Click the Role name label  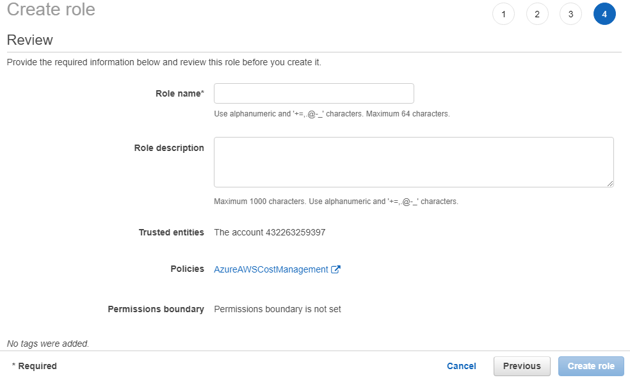tap(179, 93)
